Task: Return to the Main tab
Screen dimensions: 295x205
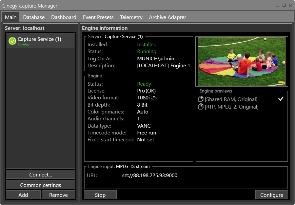Action: 10,17
